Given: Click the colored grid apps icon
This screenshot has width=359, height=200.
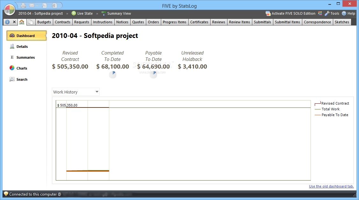Looking at the screenshot, I should 320,13.
